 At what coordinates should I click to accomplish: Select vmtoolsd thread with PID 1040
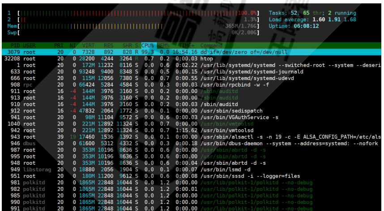192,124
